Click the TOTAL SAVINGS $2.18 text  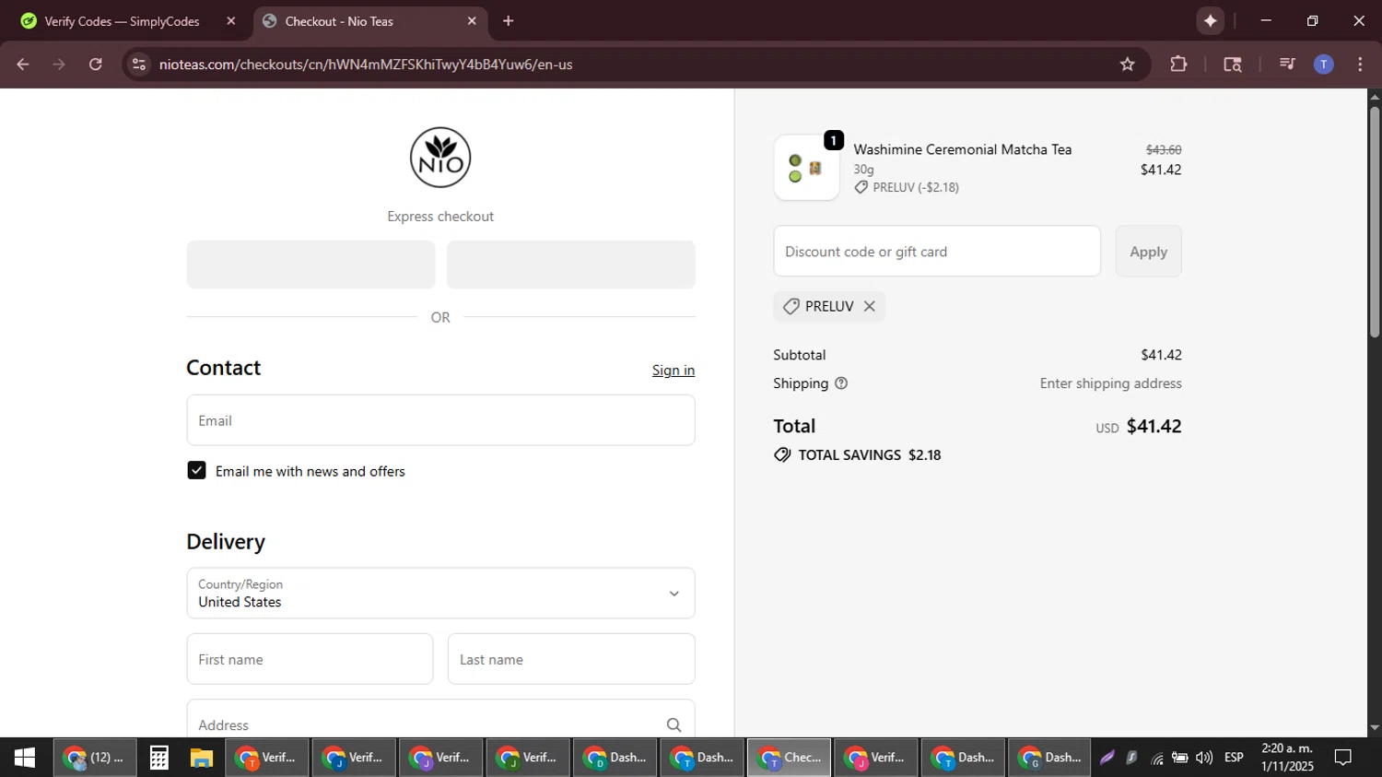click(x=869, y=455)
